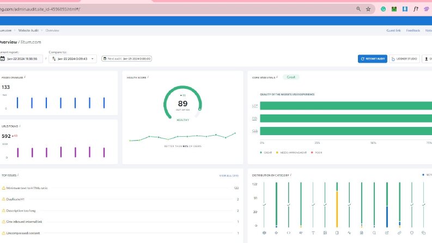Viewport: 432px width, 243px height.
Task: Click the FID green progress bar
Action: tap(346, 118)
